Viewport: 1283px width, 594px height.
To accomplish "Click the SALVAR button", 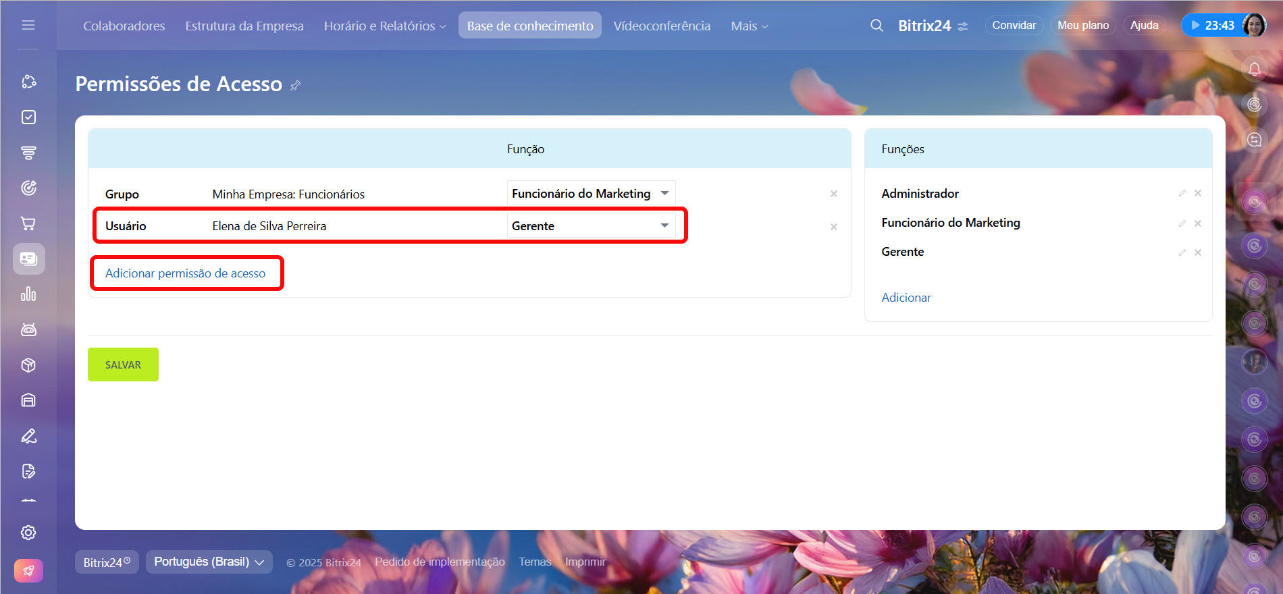I will (x=123, y=364).
